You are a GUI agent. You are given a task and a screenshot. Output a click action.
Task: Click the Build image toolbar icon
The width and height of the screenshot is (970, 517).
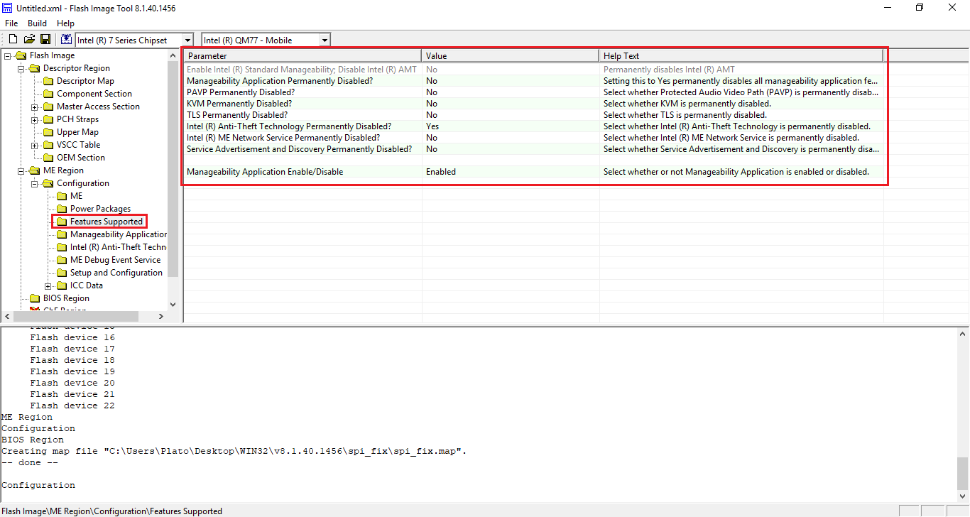click(66, 40)
